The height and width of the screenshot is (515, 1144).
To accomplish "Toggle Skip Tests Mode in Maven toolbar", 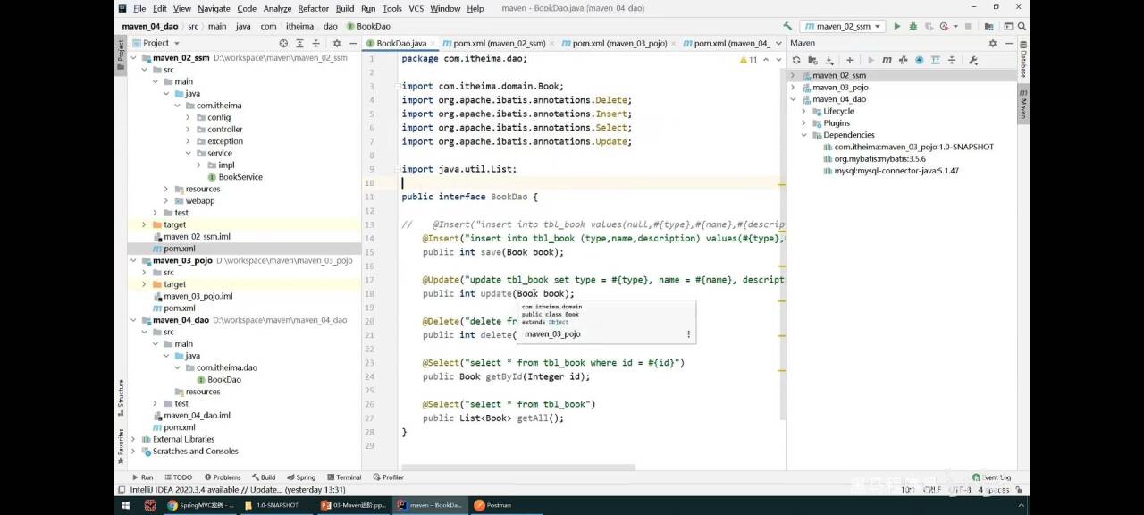I will pyautogui.click(x=920, y=60).
